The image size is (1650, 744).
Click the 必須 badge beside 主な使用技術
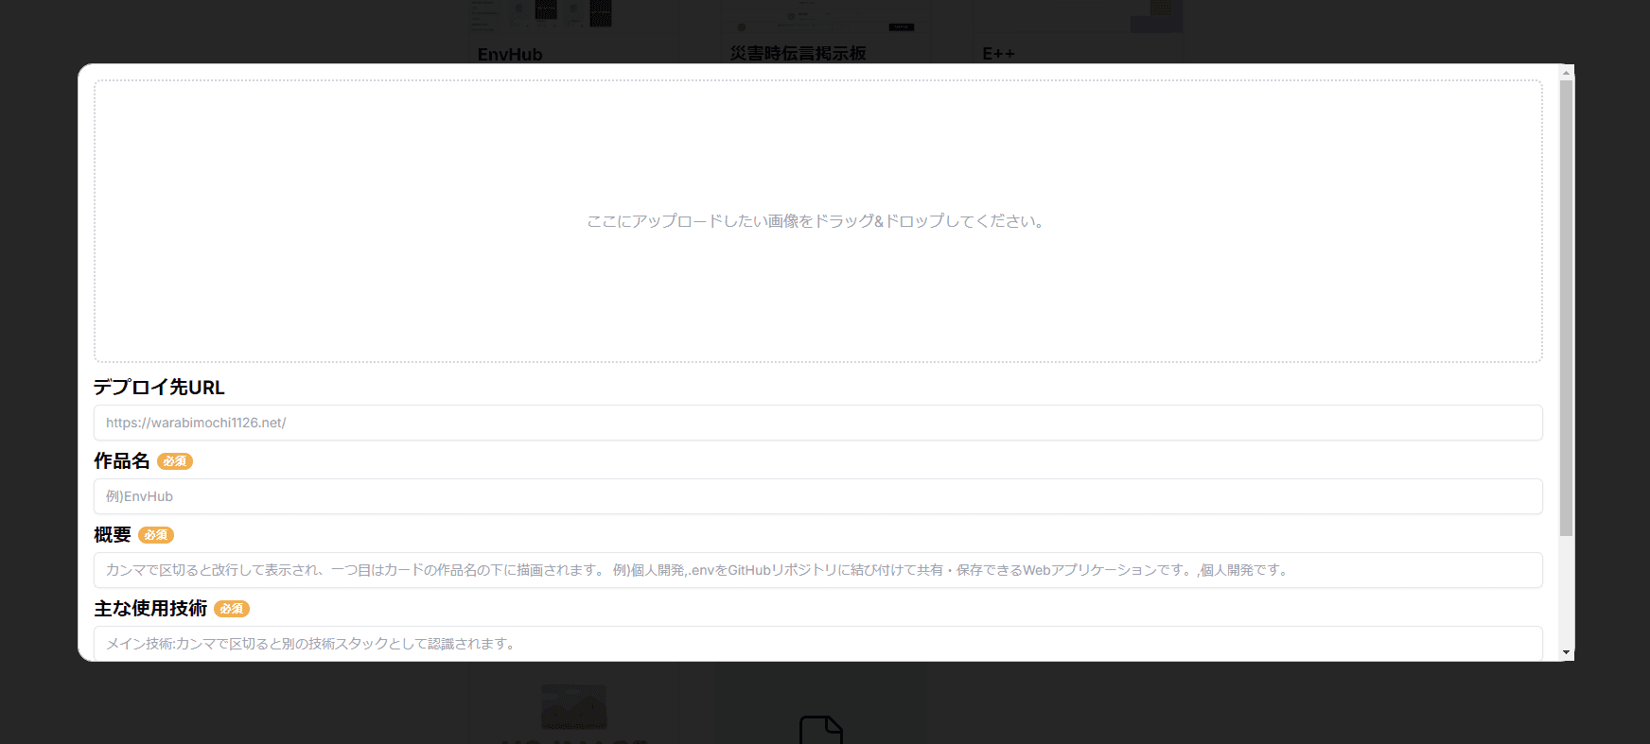point(232,609)
